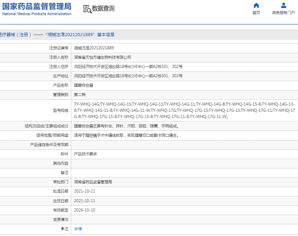The image size is (298, 236).
Task: Select management class 第二类
Action: (x=80, y=95)
